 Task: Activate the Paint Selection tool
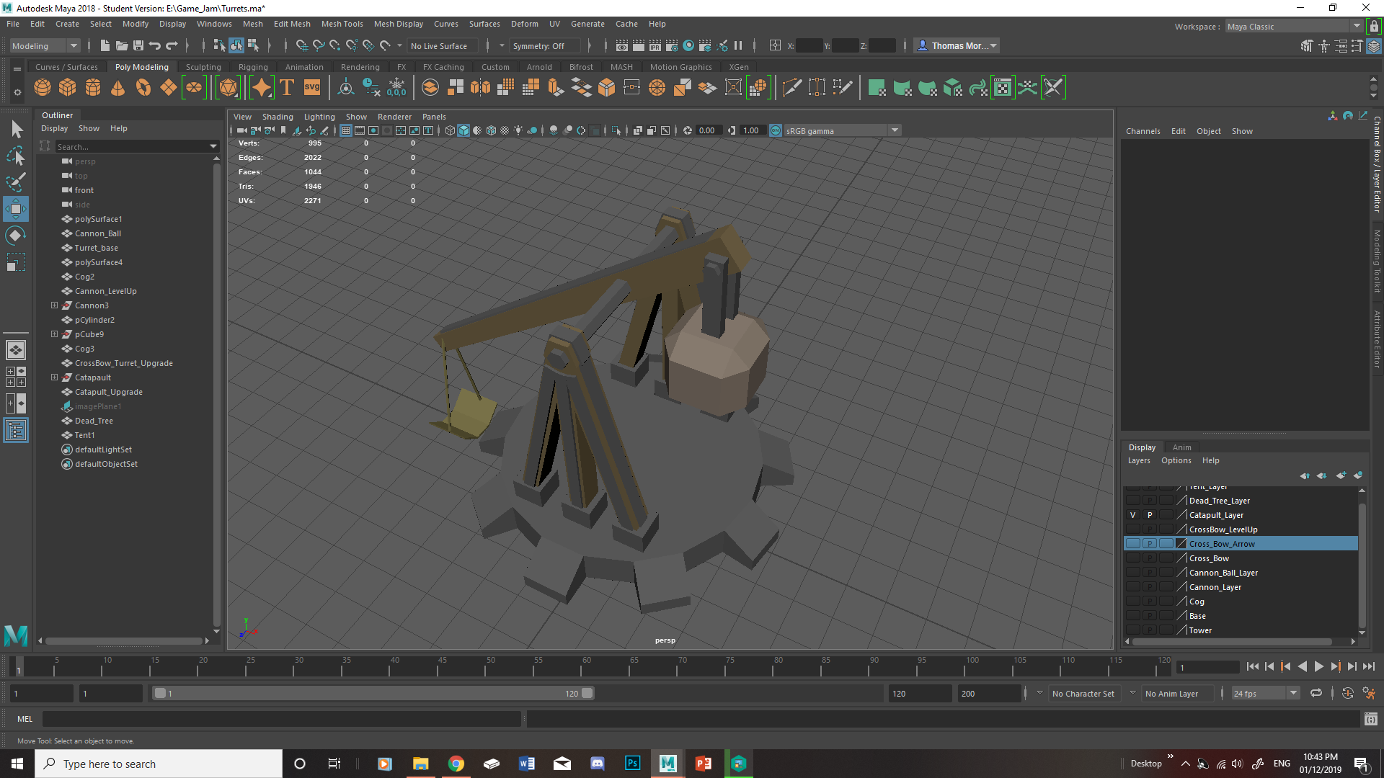click(x=16, y=182)
